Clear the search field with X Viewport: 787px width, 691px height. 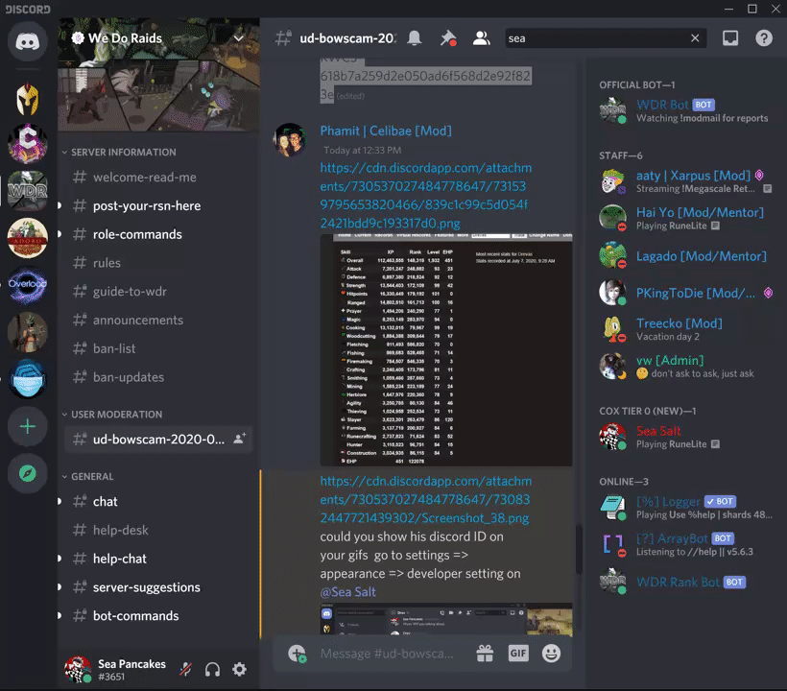695,38
